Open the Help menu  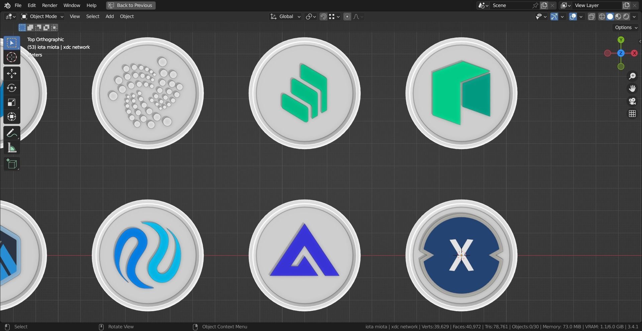(91, 5)
